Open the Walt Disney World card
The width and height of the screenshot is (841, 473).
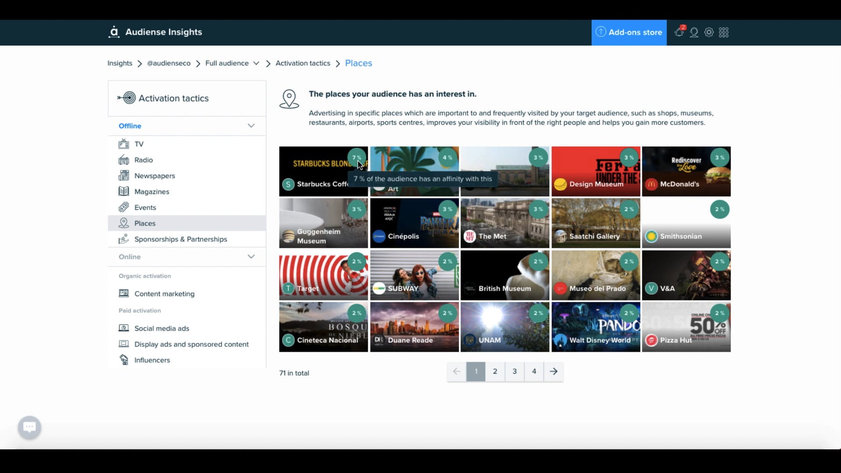[x=596, y=327]
